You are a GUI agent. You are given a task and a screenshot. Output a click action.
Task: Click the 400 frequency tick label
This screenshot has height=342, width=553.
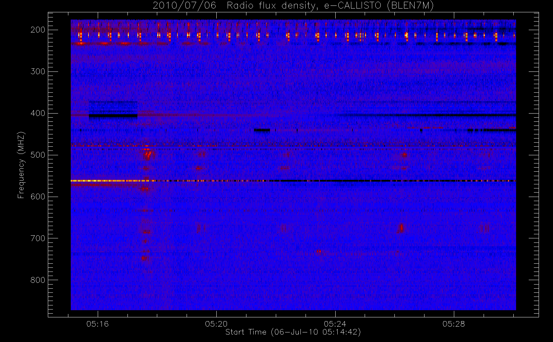pos(38,113)
